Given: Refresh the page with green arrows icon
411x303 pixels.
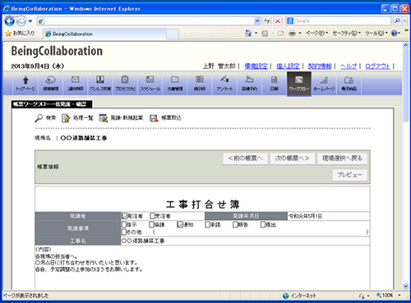Looking at the screenshot, I should pos(267,21).
